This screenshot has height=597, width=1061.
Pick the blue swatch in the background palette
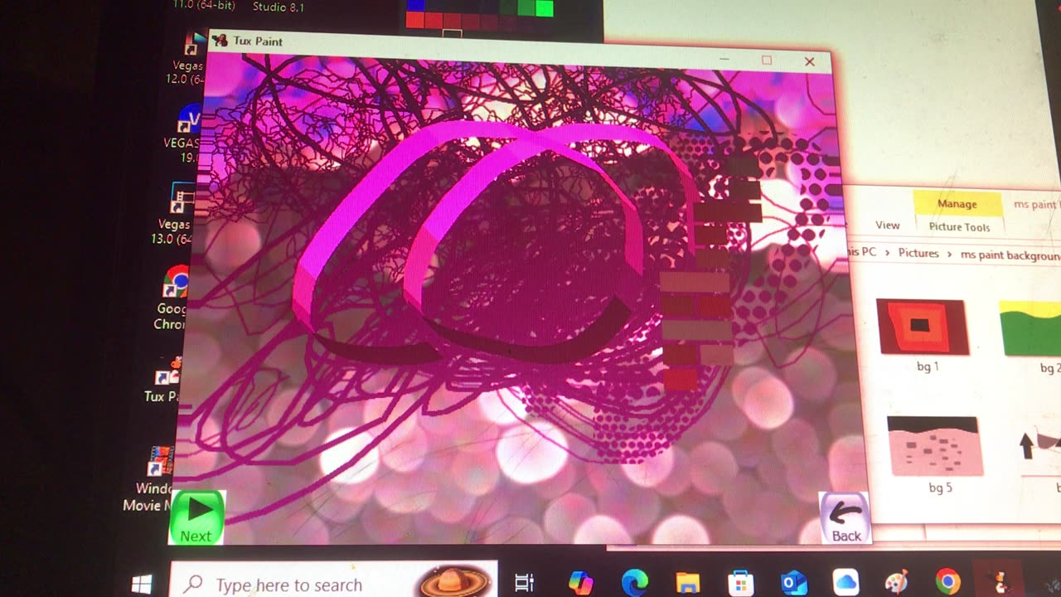click(415, 4)
